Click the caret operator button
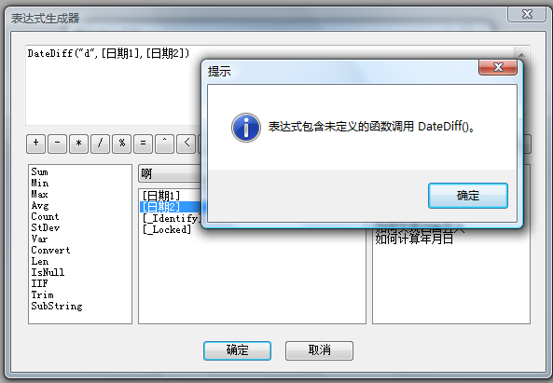The image size is (553, 383). (x=165, y=144)
